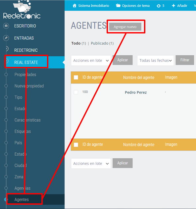Open the Opciones de tema folder icon
Screen dimensions: 196x209
coord(118,6)
